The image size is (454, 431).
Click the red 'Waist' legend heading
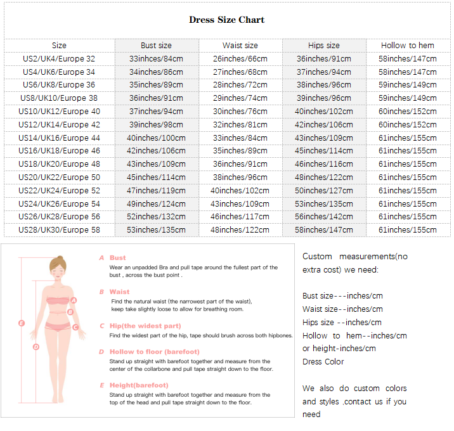point(119,292)
